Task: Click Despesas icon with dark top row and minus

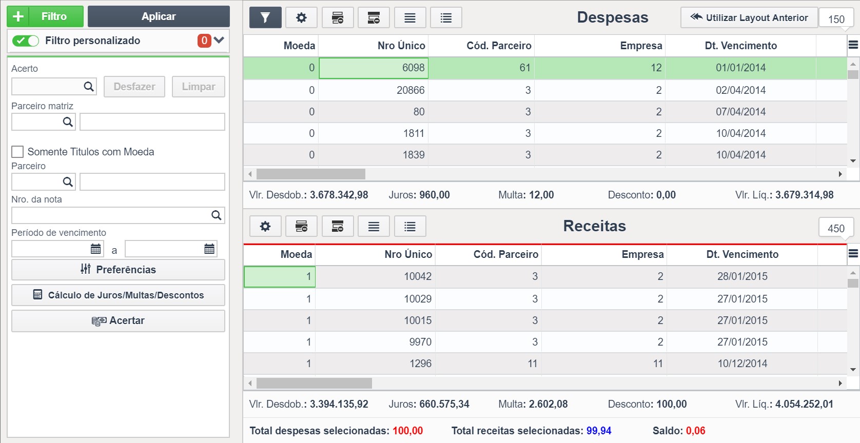Action: tap(374, 17)
